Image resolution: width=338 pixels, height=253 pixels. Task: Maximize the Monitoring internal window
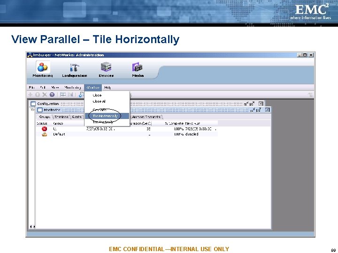tap(259, 110)
